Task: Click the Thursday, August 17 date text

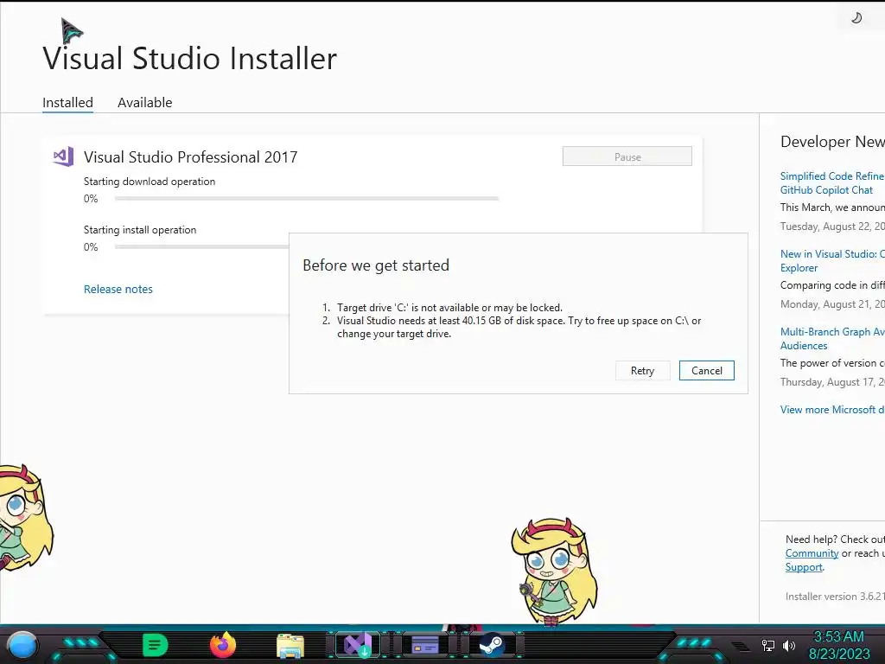Action: (832, 382)
